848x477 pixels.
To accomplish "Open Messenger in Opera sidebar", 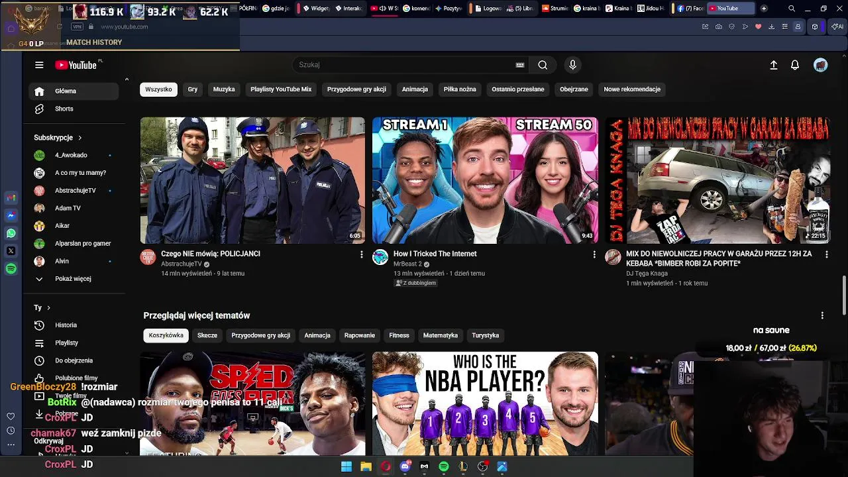I will pos(11,215).
